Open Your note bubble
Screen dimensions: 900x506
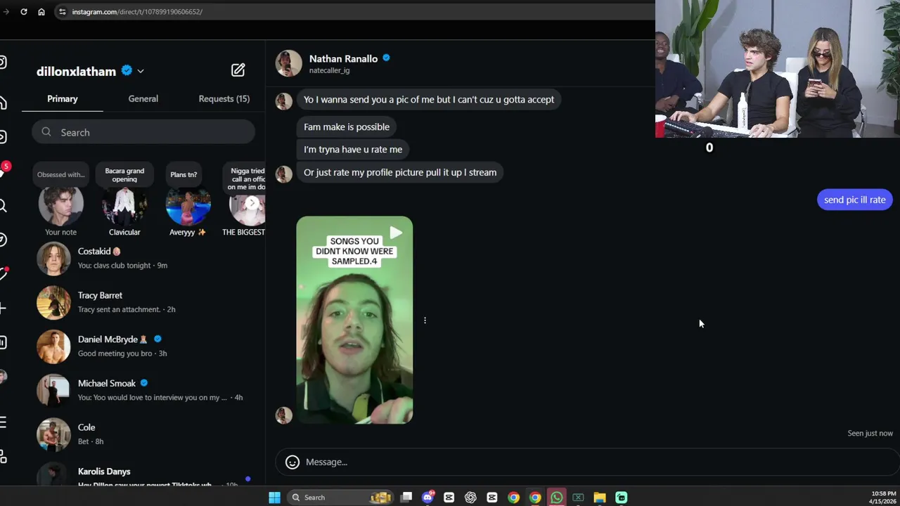[x=60, y=175]
